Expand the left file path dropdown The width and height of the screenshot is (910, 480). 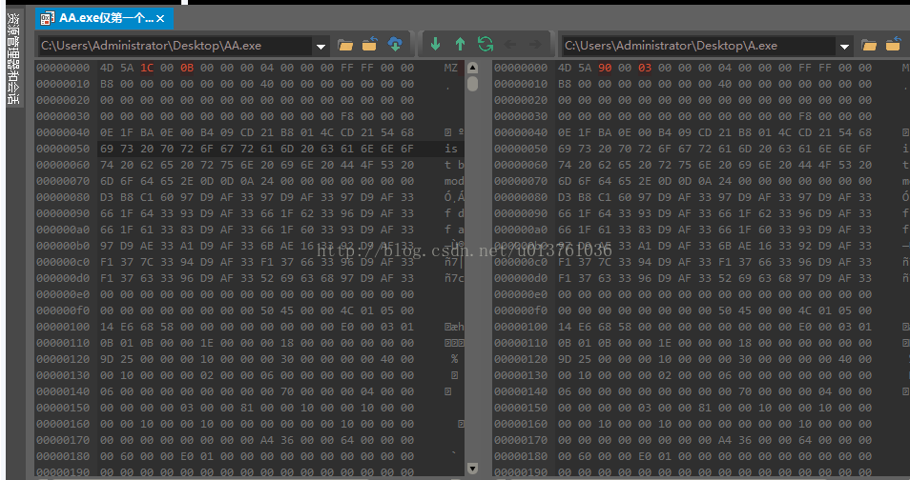[x=321, y=46]
